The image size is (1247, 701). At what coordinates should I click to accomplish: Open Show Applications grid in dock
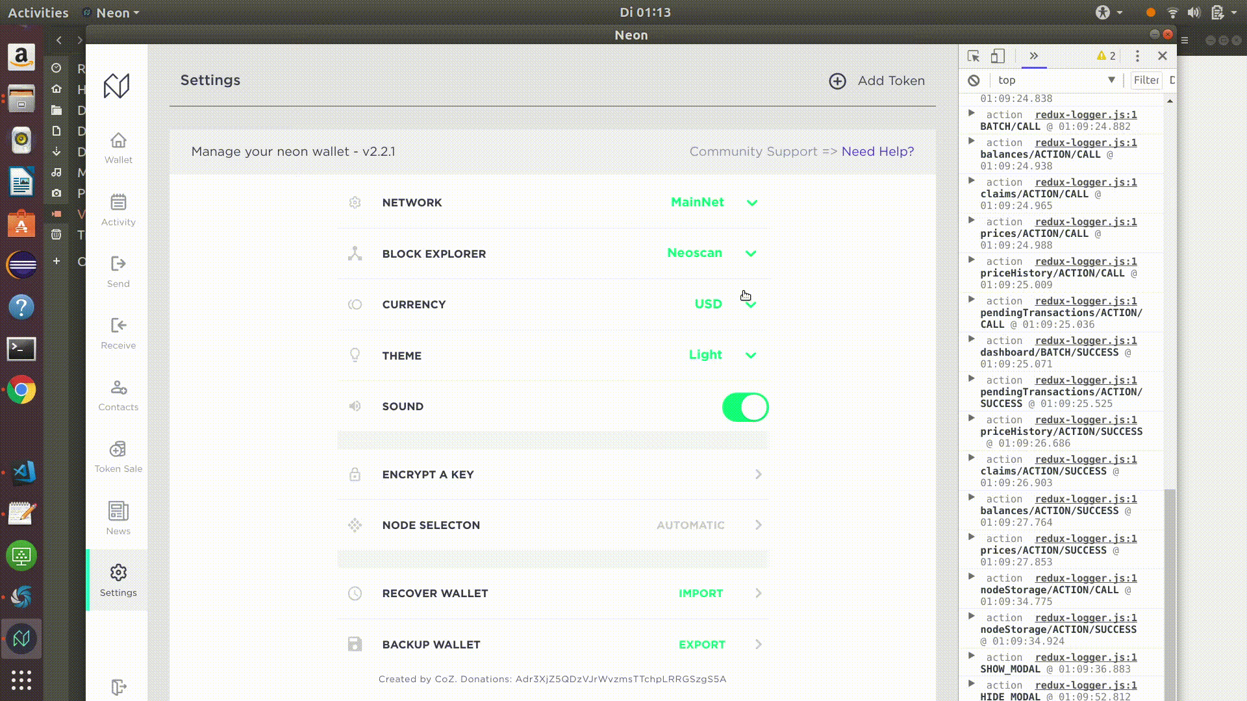pyautogui.click(x=21, y=680)
